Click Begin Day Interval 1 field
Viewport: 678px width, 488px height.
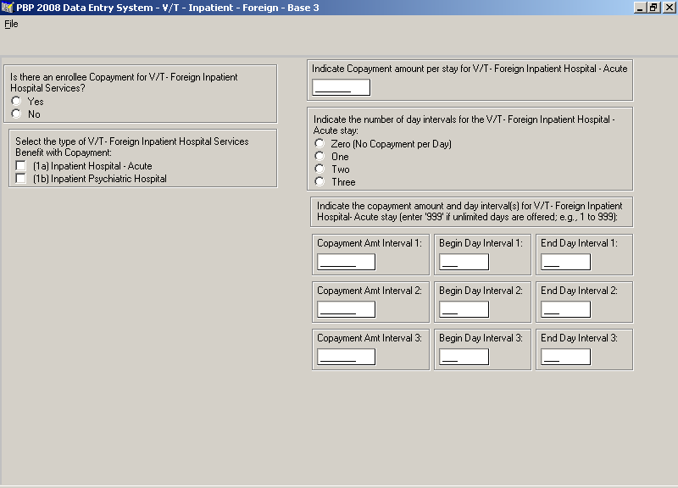pos(464,262)
